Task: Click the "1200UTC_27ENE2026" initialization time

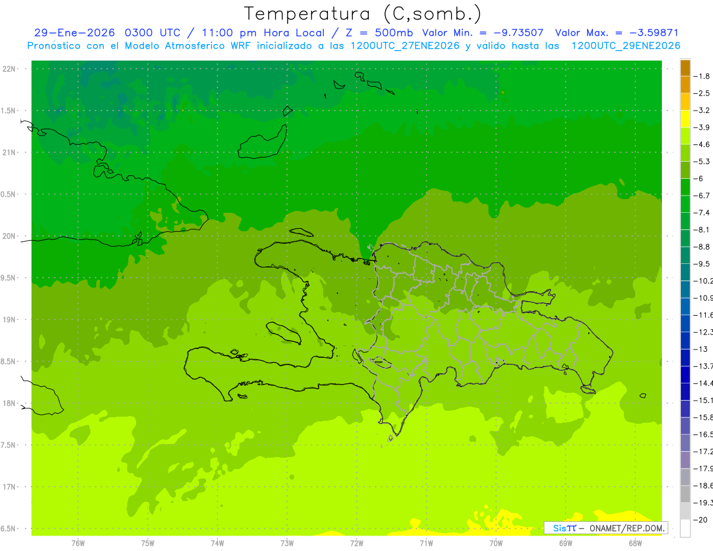Action: point(404,46)
